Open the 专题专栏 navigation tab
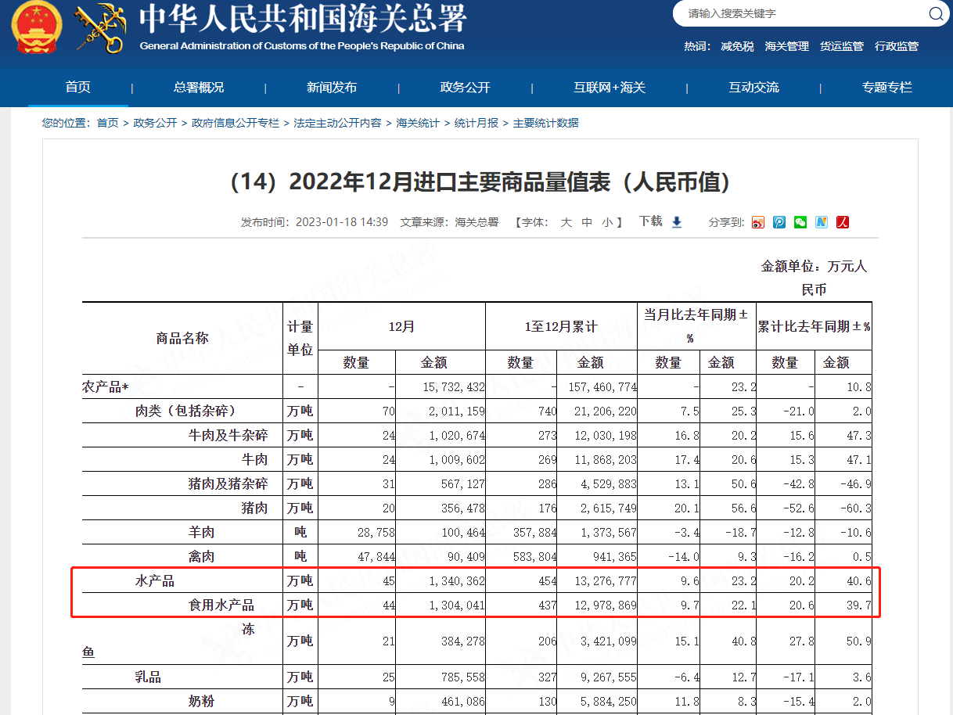 click(887, 88)
